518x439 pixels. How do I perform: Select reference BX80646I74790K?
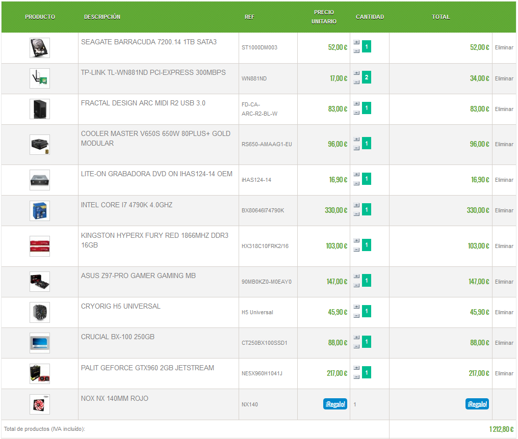point(263,211)
